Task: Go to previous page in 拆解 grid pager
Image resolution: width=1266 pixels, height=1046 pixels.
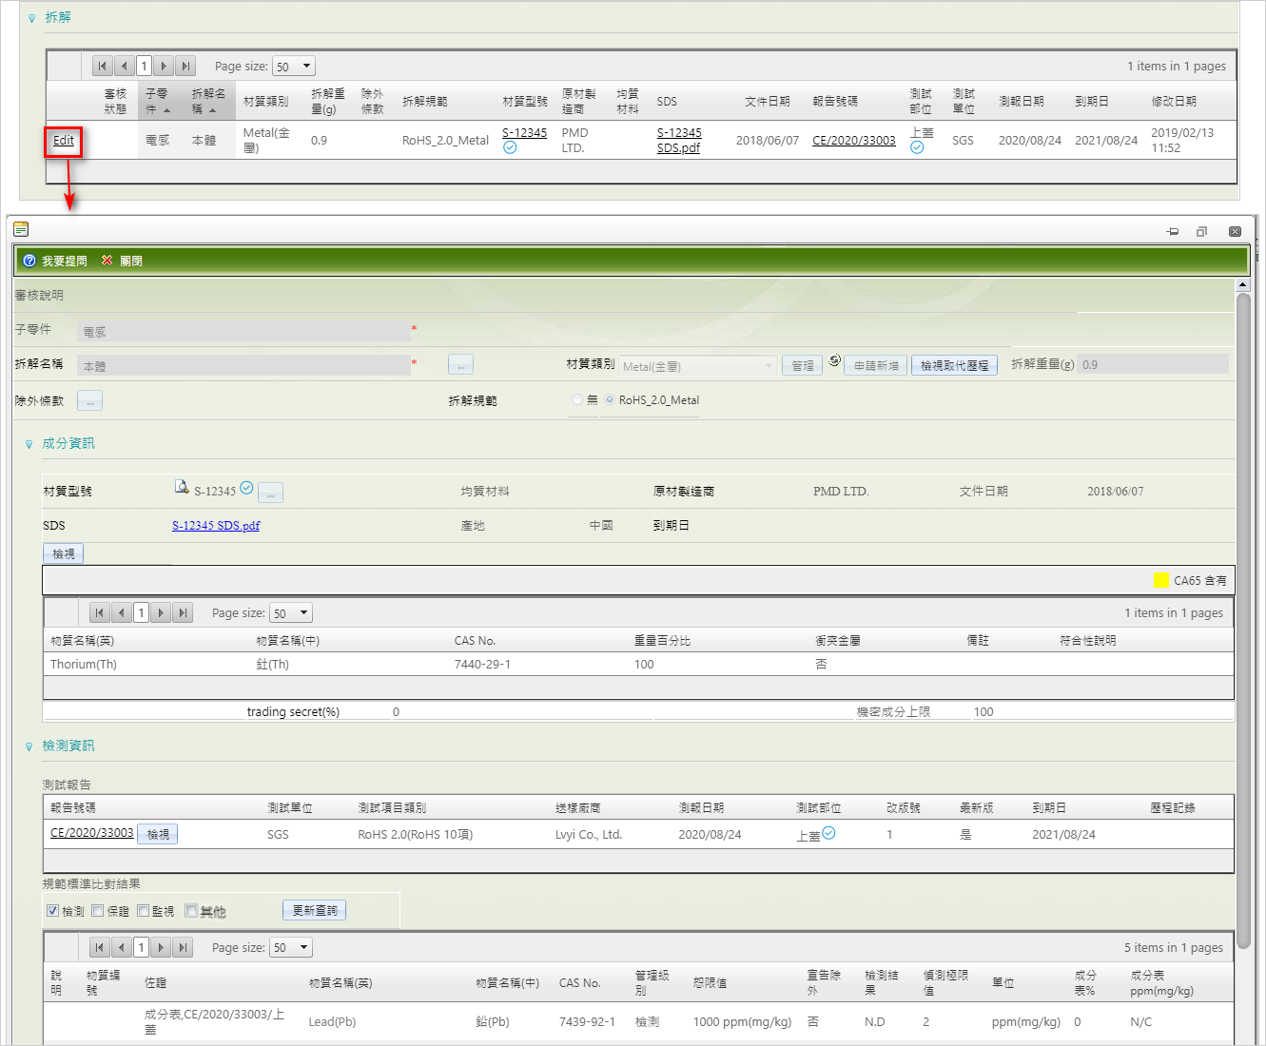Action: point(124,67)
